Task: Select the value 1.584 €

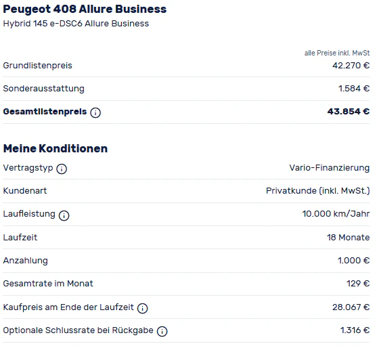Action: click(354, 89)
